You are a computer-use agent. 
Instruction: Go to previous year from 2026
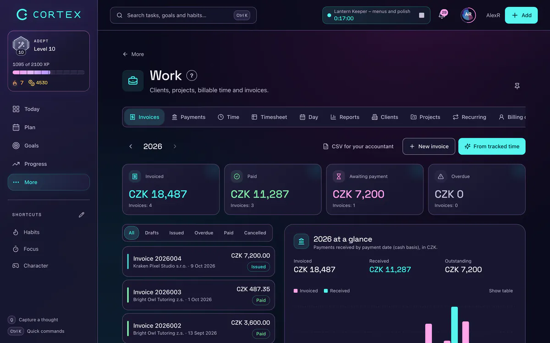(x=131, y=146)
